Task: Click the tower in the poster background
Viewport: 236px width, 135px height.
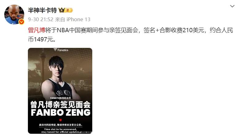Action: tap(43, 65)
